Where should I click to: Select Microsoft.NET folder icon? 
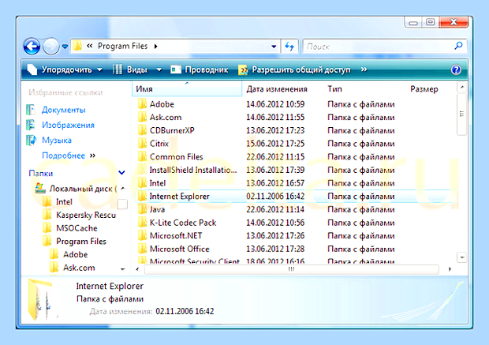click(142, 235)
